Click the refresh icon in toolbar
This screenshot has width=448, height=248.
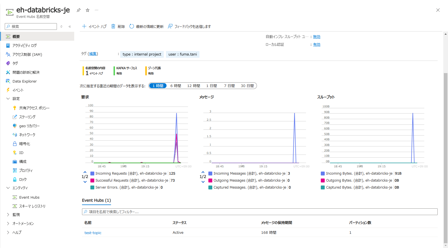pyautogui.click(x=132, y=27)
